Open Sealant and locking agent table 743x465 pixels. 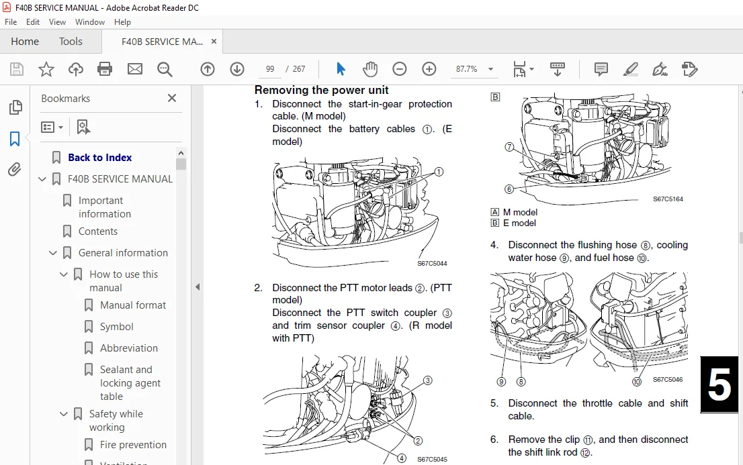tap(130, 382)
